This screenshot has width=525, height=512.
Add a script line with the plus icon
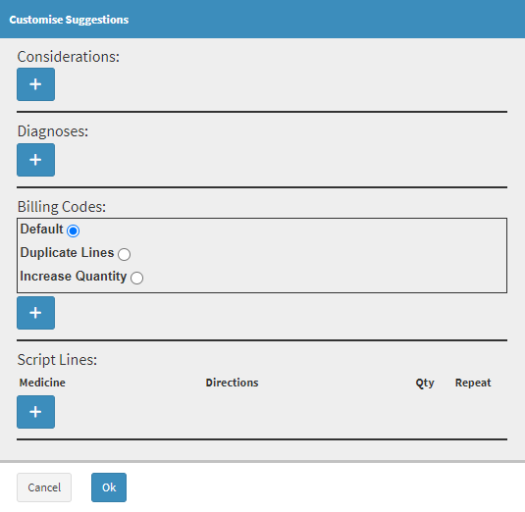[x=36, y=412]
